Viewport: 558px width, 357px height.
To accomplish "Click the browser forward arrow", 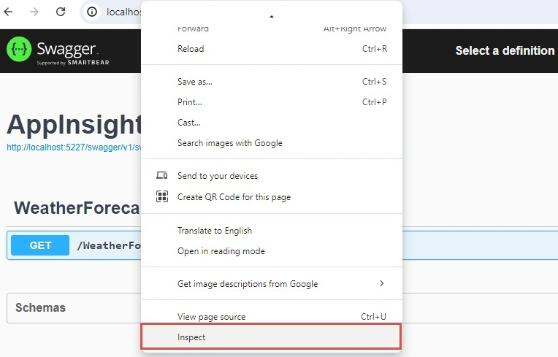I will point(34,12).
